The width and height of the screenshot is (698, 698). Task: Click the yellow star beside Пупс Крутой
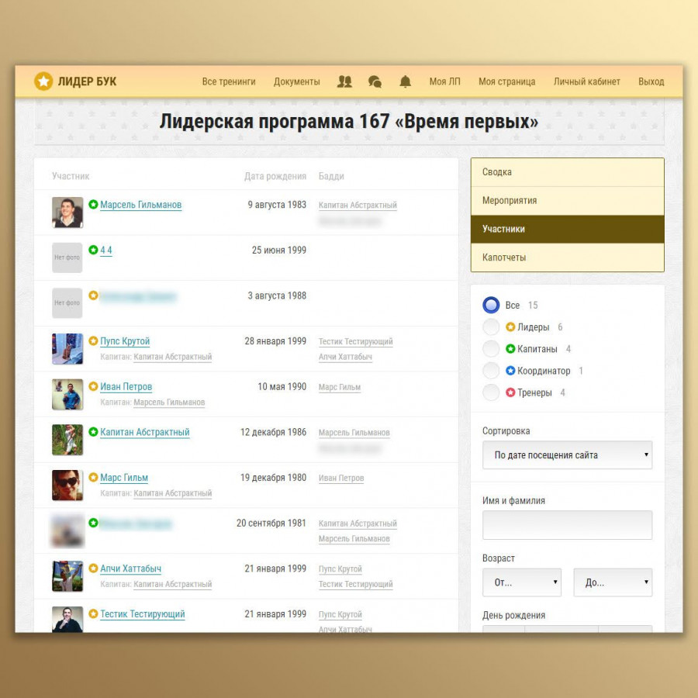coord(93,341)
